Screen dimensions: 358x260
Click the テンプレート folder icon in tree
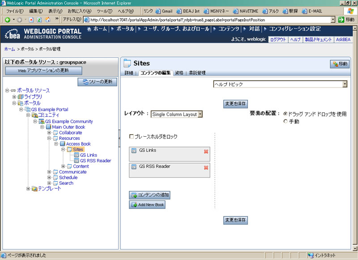pos(35,189)
